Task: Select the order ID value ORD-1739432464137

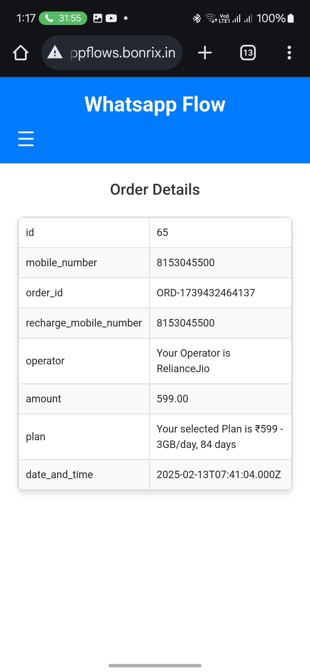Action: click(206, 293)
